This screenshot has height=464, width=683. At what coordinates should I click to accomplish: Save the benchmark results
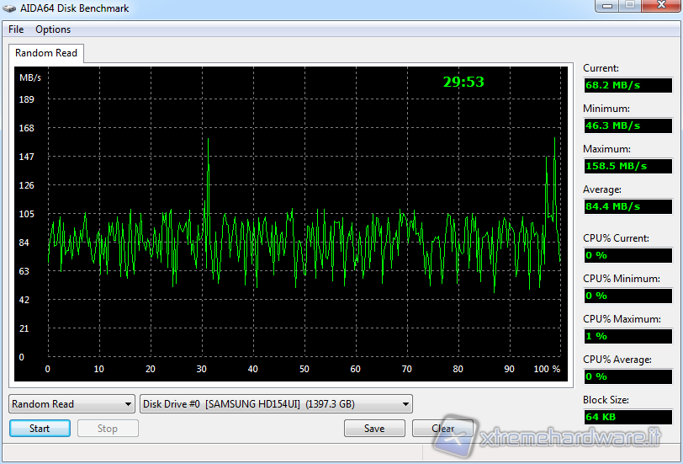pos(374,429)
